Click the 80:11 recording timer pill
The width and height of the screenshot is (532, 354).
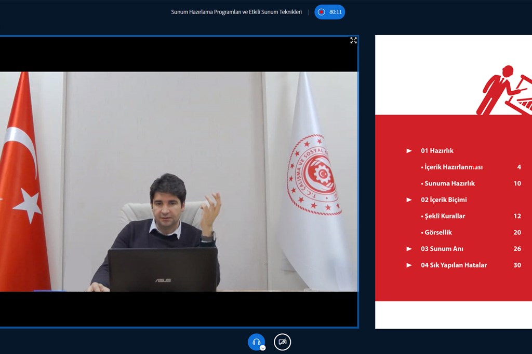pos(329,12)
